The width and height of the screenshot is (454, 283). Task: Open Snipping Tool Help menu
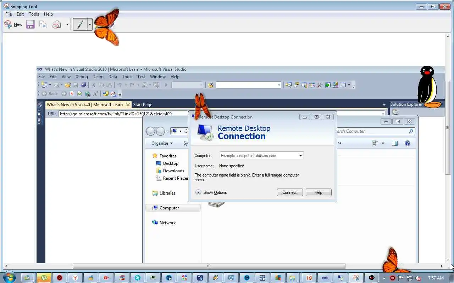click(x=48, y=14)
